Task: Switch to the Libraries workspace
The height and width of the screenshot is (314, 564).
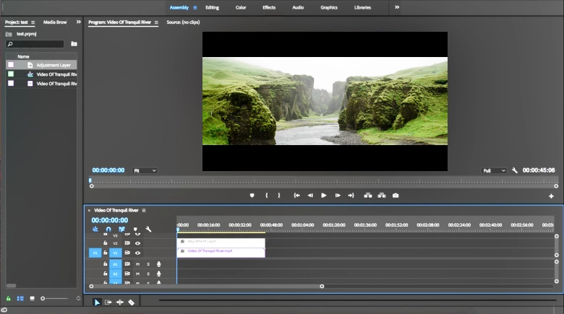Action: [x=362, y=7]
